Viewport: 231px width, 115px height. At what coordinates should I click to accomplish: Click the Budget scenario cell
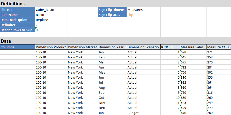[143, 113]
